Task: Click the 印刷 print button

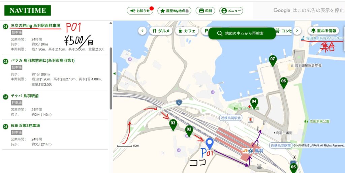Action: tap(205, 11)
